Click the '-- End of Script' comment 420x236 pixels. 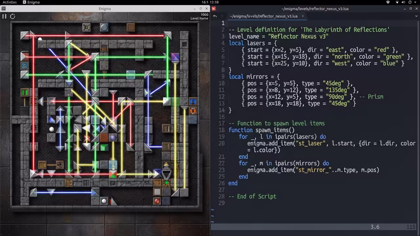pyautogui.click(x=252, y=197)
